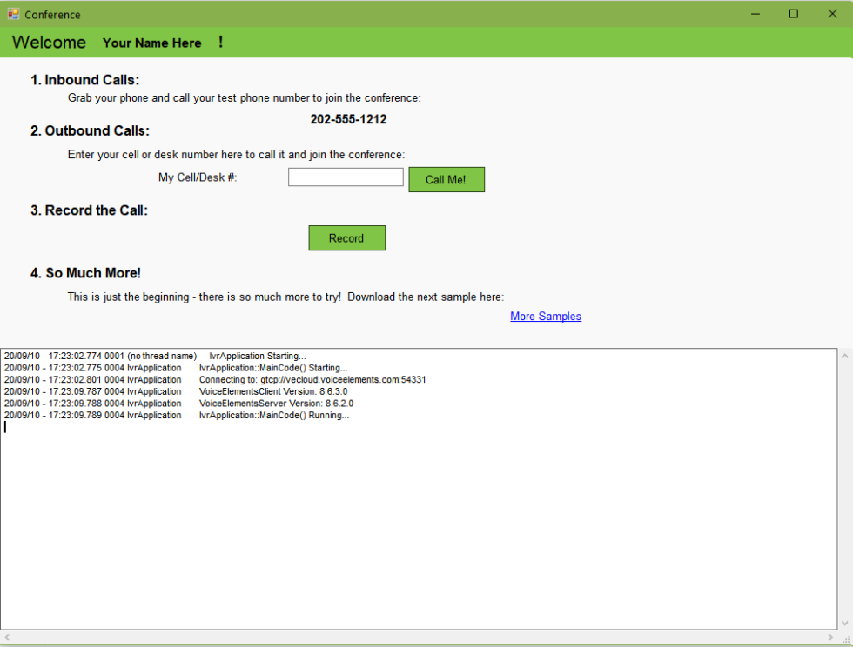Click the horizontal scrollbar right arrow
Viewport: 853px width, 647px height.
[x=829, y=638]
